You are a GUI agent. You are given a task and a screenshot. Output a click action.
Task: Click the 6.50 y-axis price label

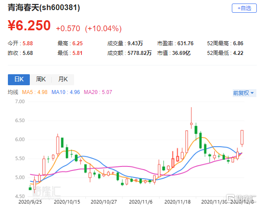click(x=20, y=120)
